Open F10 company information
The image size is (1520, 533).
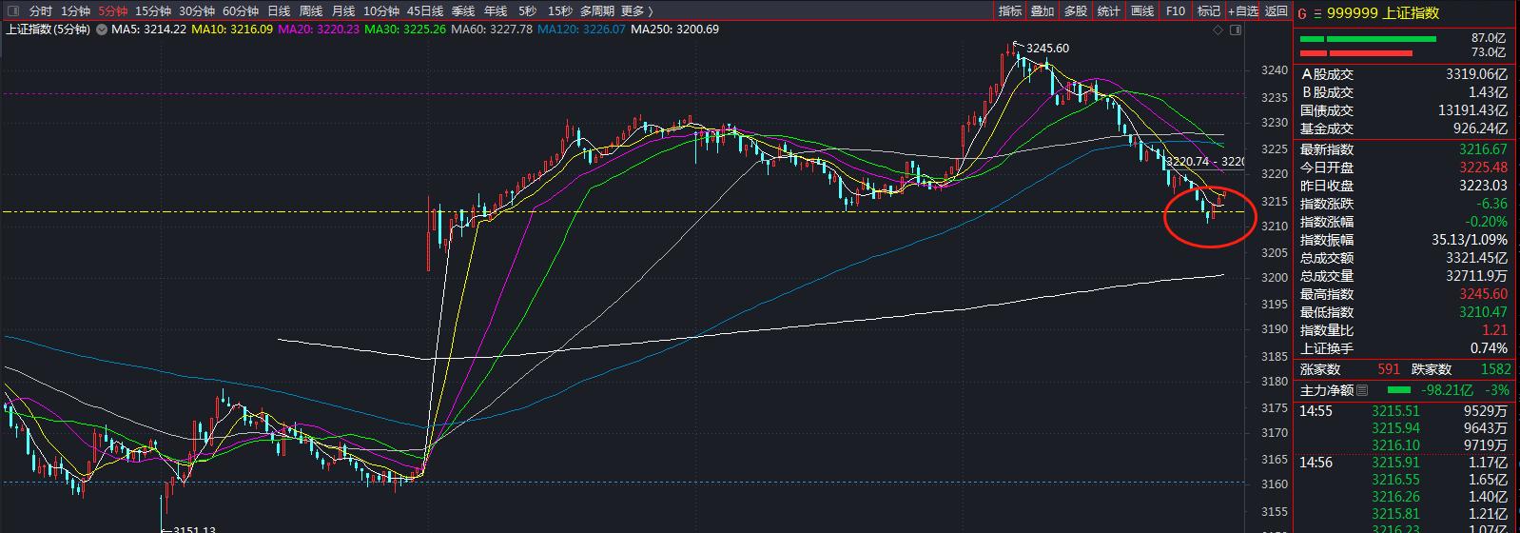(x=1176, y=11)
